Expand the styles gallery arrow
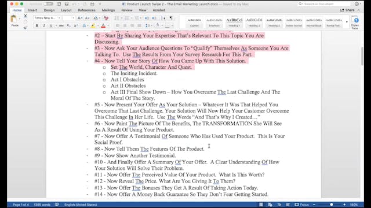Image resolution: width=371 pixels, height=208 pixels. (x=347, y=22)
